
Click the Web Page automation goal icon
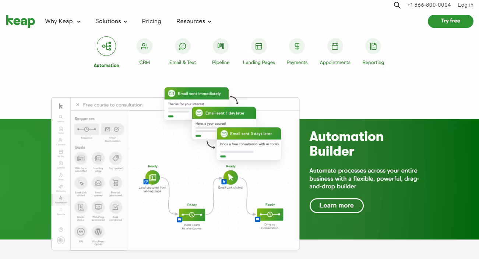coord(98,207)
